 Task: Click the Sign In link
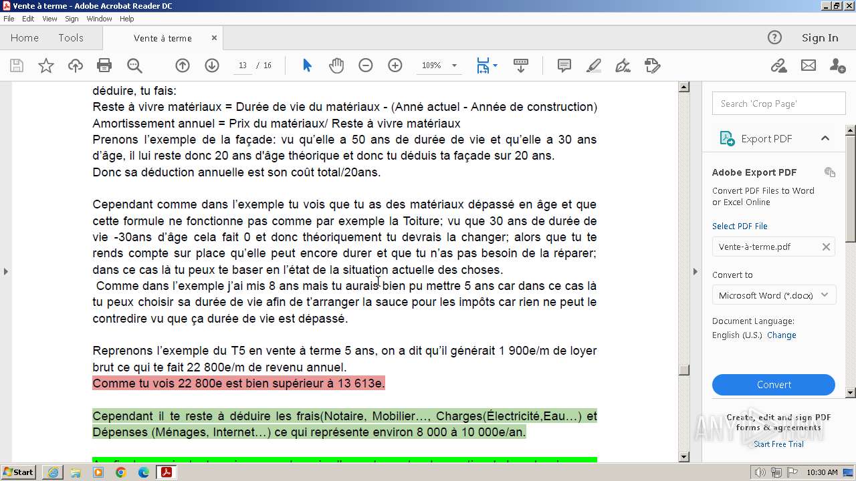[x=820, y=38]
